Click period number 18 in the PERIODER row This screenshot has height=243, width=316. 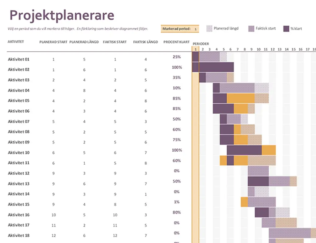click(x=314, y=49)
